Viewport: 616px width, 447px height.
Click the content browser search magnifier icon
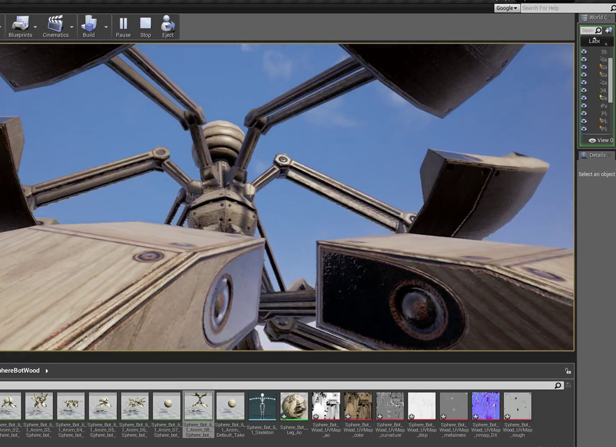click(x=558, y=386)
